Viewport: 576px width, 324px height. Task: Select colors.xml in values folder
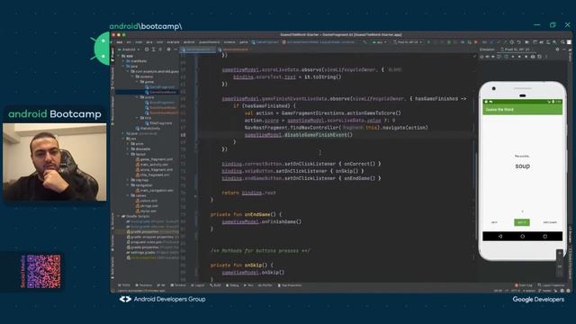click(x=146, y=201)
